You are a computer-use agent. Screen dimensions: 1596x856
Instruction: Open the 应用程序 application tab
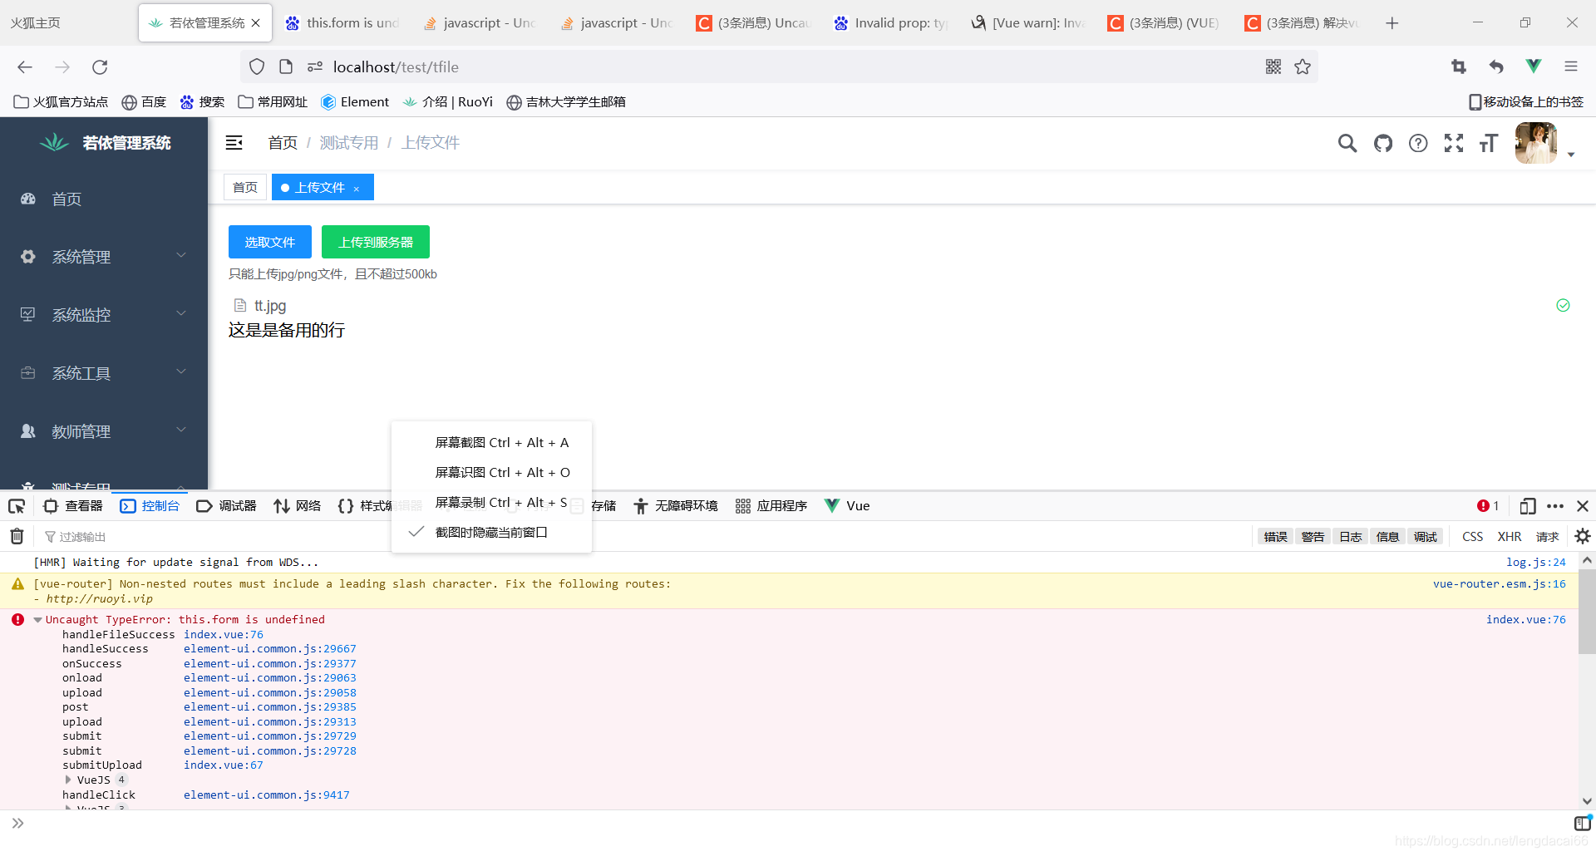(771, 506)
